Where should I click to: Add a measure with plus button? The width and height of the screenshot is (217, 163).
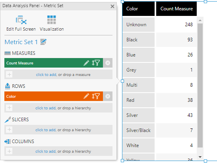click(9, 74)
